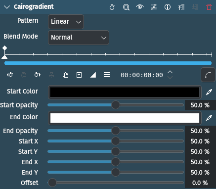The image size is (216, 189).
Task: Open the Blend Mode dropdown showing Normal
Action: click(79, 38)
